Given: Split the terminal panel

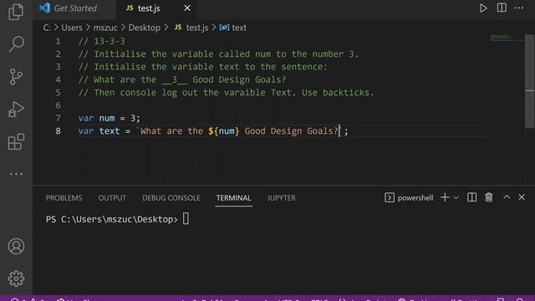Looking at the screenshot, I should 471,197.
